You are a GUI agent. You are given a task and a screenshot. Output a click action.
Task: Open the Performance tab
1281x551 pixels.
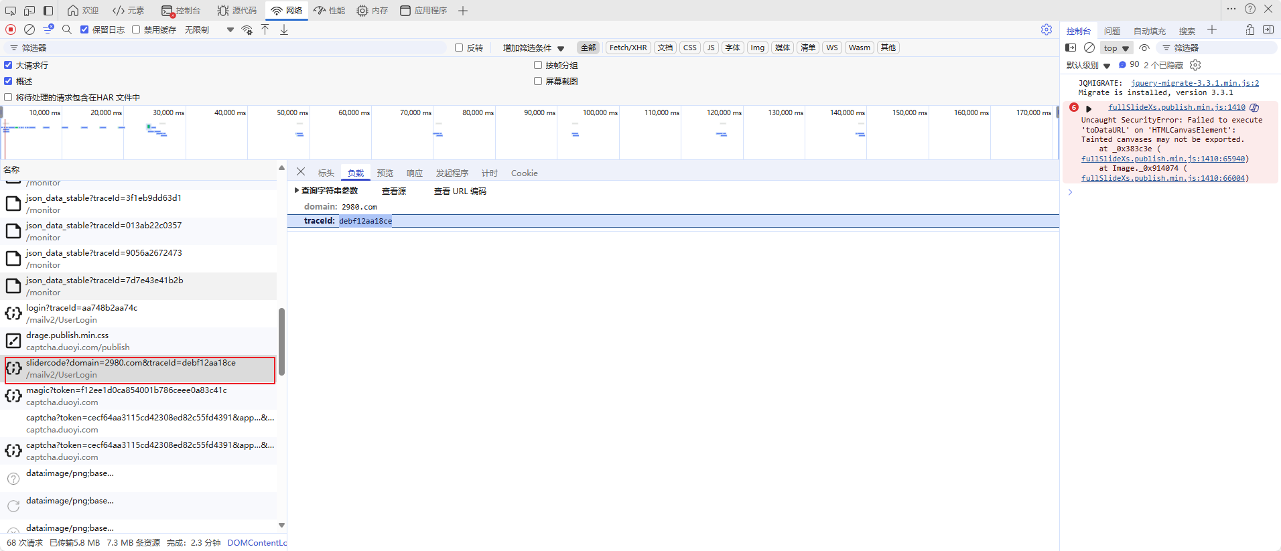click(x=330, y=10)
